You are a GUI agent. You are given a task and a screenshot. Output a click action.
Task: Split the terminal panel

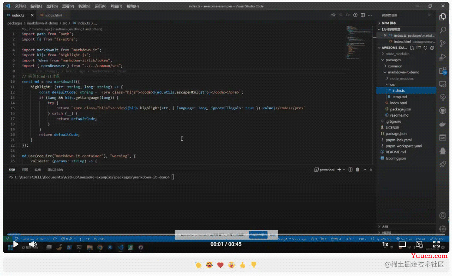[351, 170]
